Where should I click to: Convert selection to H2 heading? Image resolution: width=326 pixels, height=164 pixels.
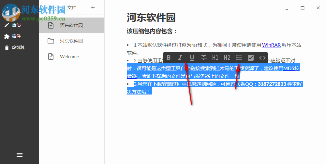click(x=227, y=57)
